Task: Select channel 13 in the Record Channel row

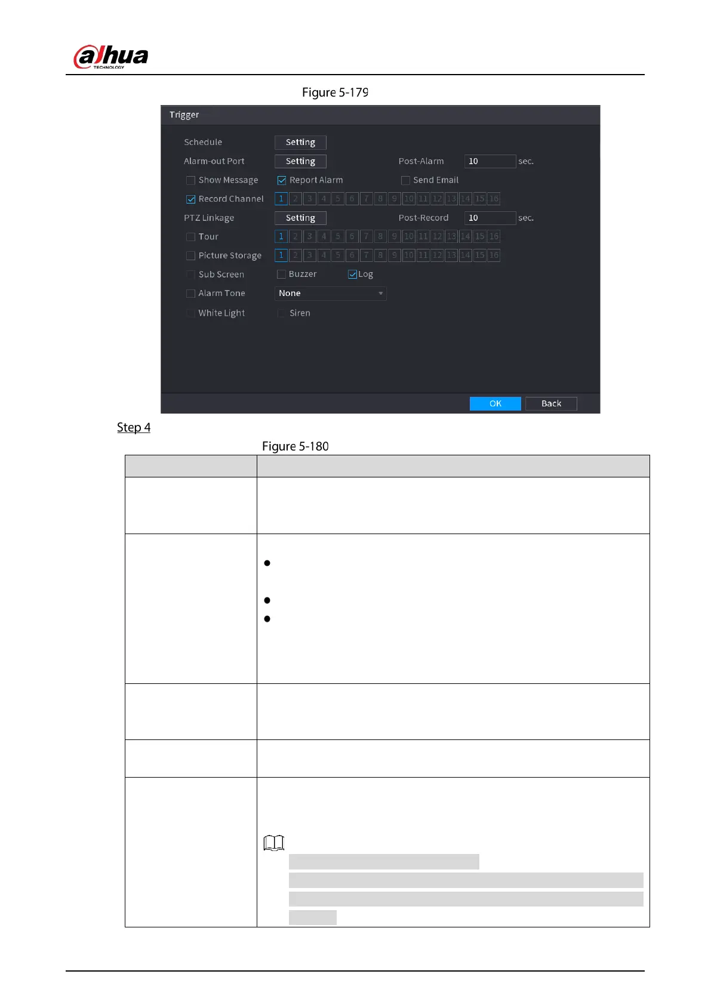Action: (451, 199)
